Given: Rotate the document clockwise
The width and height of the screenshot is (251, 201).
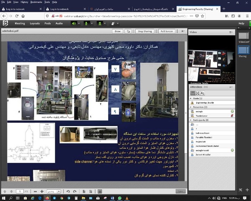Looking at the screenshot, I should (75, 191).
